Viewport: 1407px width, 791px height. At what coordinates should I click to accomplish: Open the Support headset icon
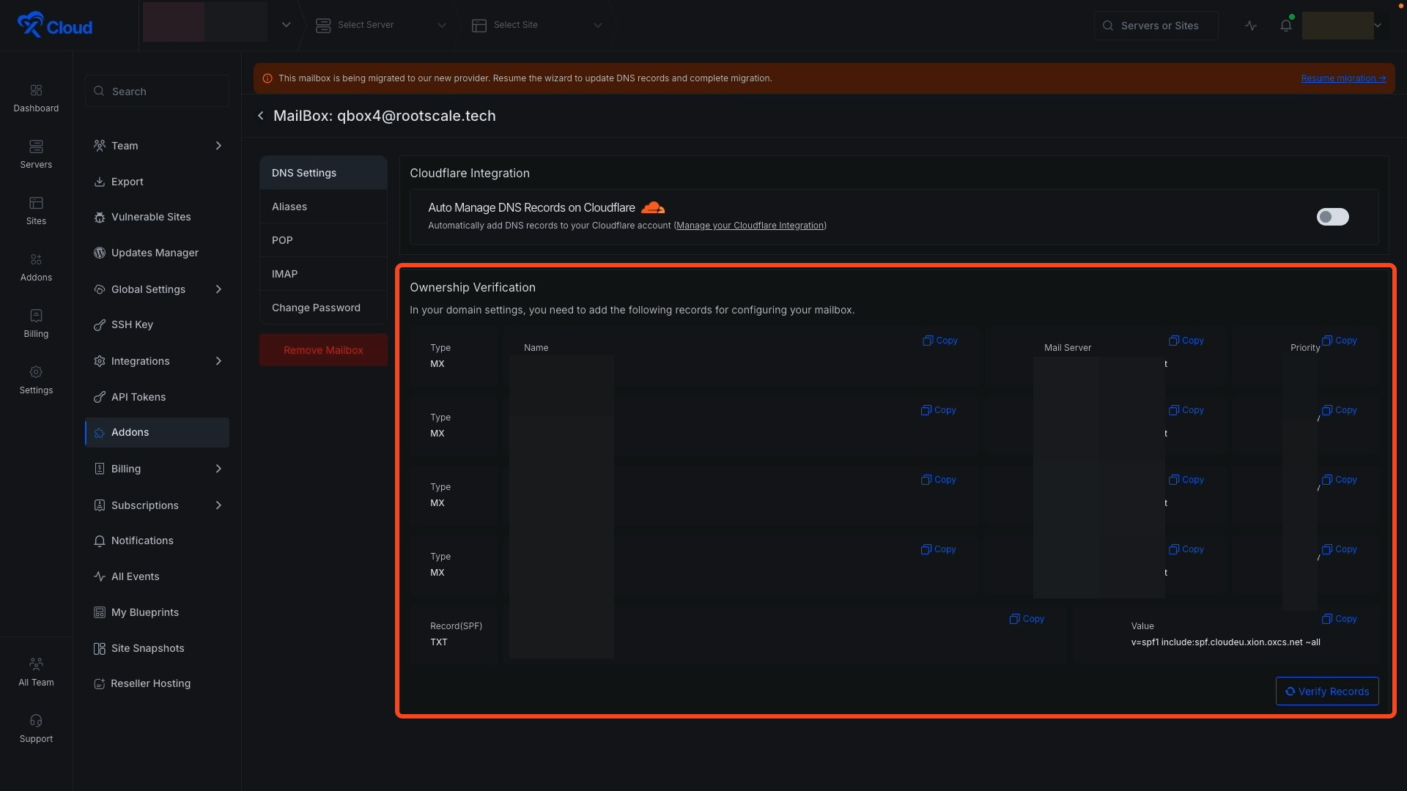36,729
